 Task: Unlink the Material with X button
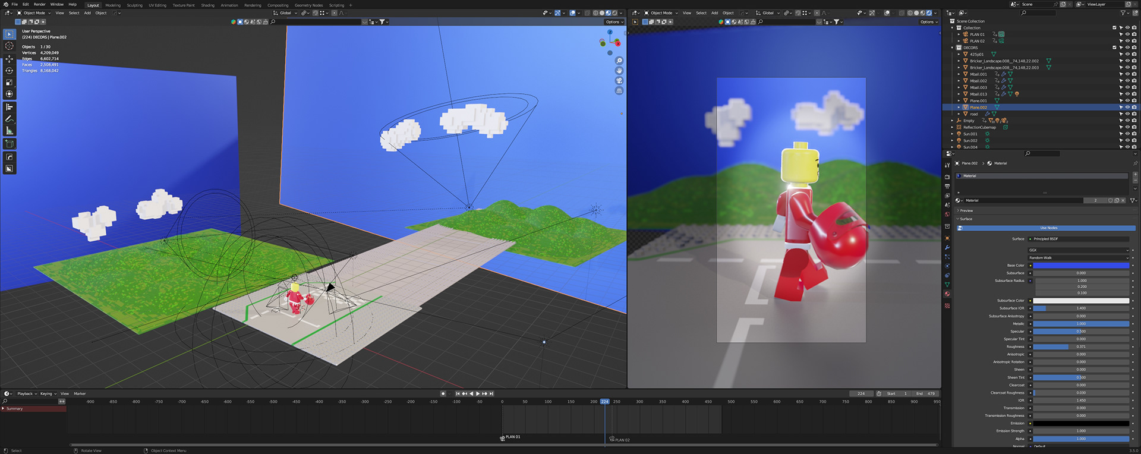coord(1123,200)
